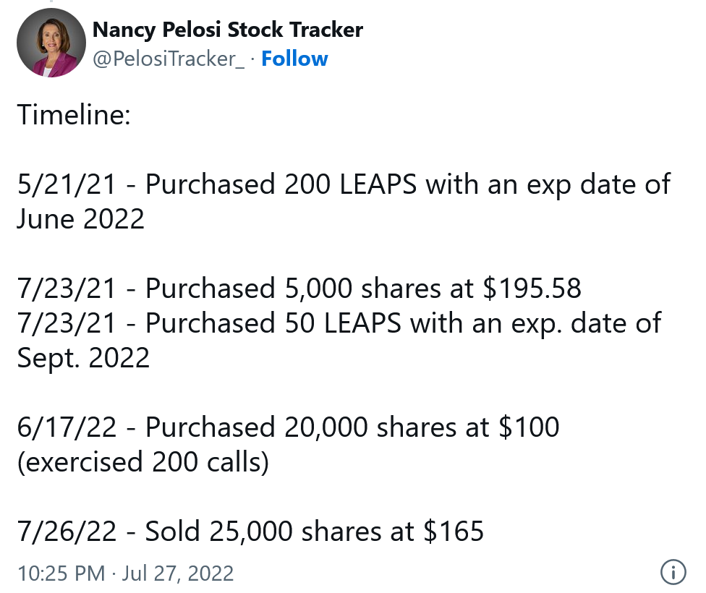Open the tweet timestamp 10:25 PM
706x593 pixels.
coord(61,573)
